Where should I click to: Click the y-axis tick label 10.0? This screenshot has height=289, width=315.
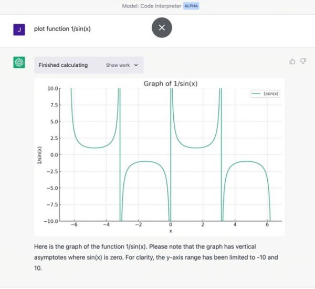pos(52,88)
